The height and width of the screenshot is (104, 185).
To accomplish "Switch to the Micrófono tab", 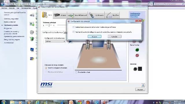I will pyautogui.click(x=112, y=15).
